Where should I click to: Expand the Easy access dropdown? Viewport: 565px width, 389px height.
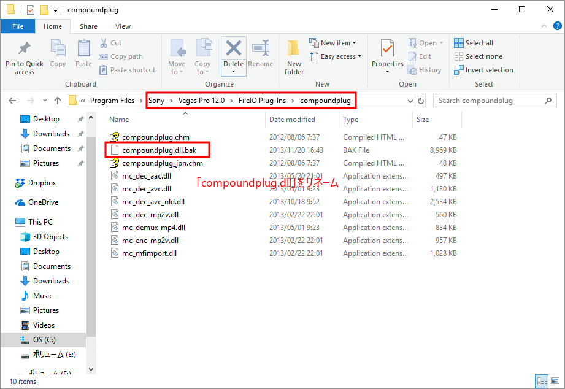click(341, 56)
